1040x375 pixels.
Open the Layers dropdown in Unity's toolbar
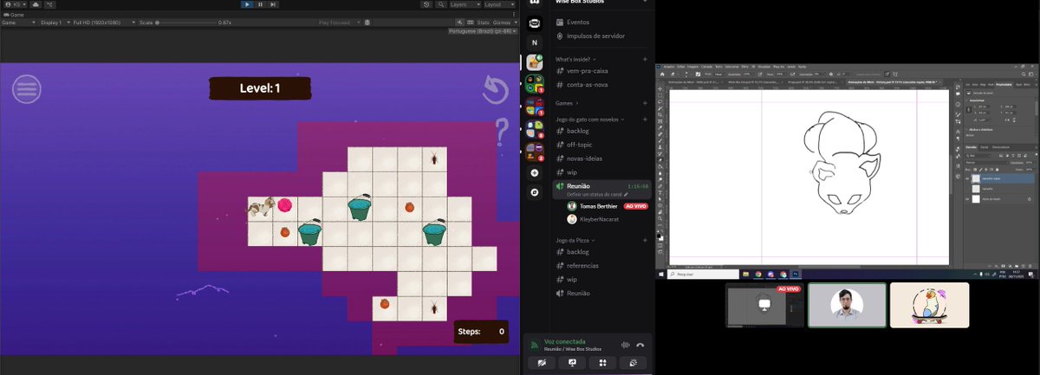[465, 4]
